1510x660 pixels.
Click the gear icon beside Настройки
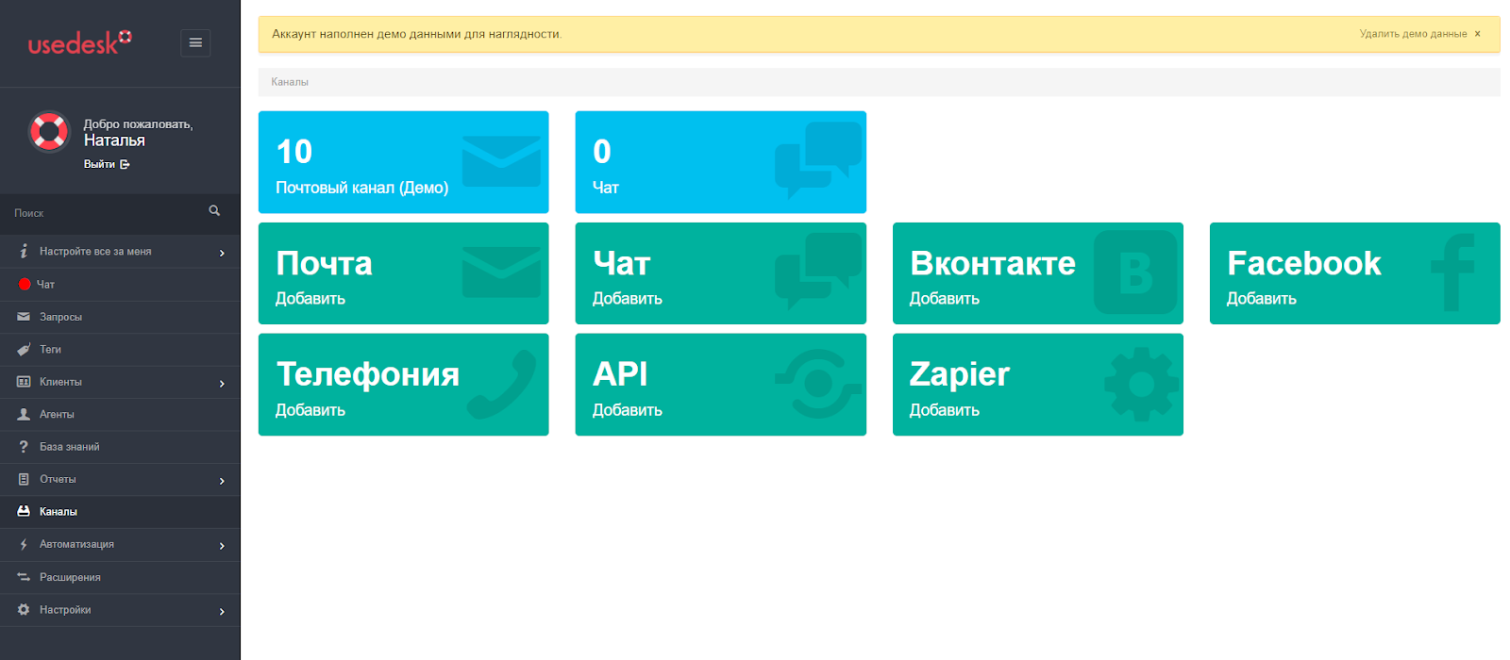coord(24,610)
